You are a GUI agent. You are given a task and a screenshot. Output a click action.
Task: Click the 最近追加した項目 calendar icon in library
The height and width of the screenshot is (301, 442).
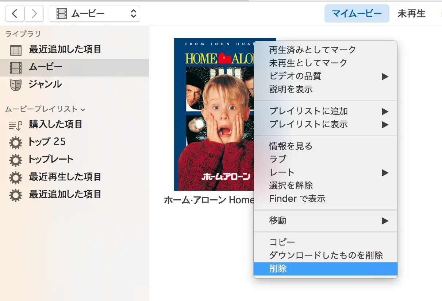point(16,50)
